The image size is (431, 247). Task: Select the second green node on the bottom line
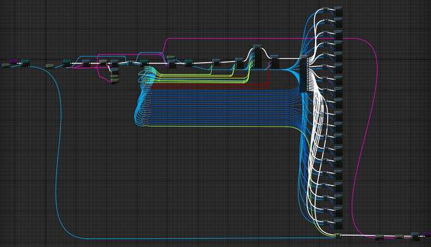[x=399, y=236]
